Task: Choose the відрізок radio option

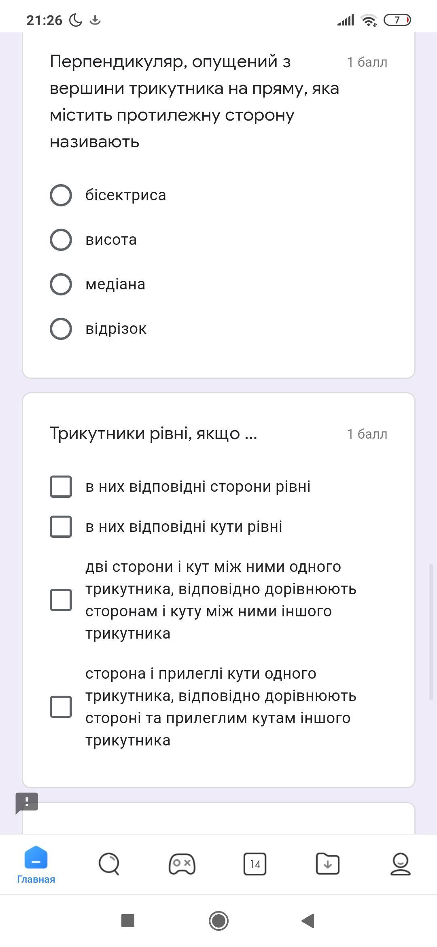Action: pos(61,329)
